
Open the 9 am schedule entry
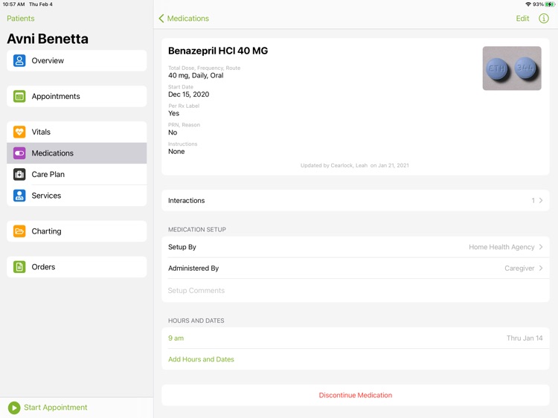pos(176,338)
